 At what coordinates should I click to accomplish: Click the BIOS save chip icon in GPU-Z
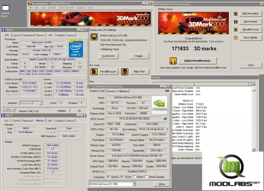point(165,119)
